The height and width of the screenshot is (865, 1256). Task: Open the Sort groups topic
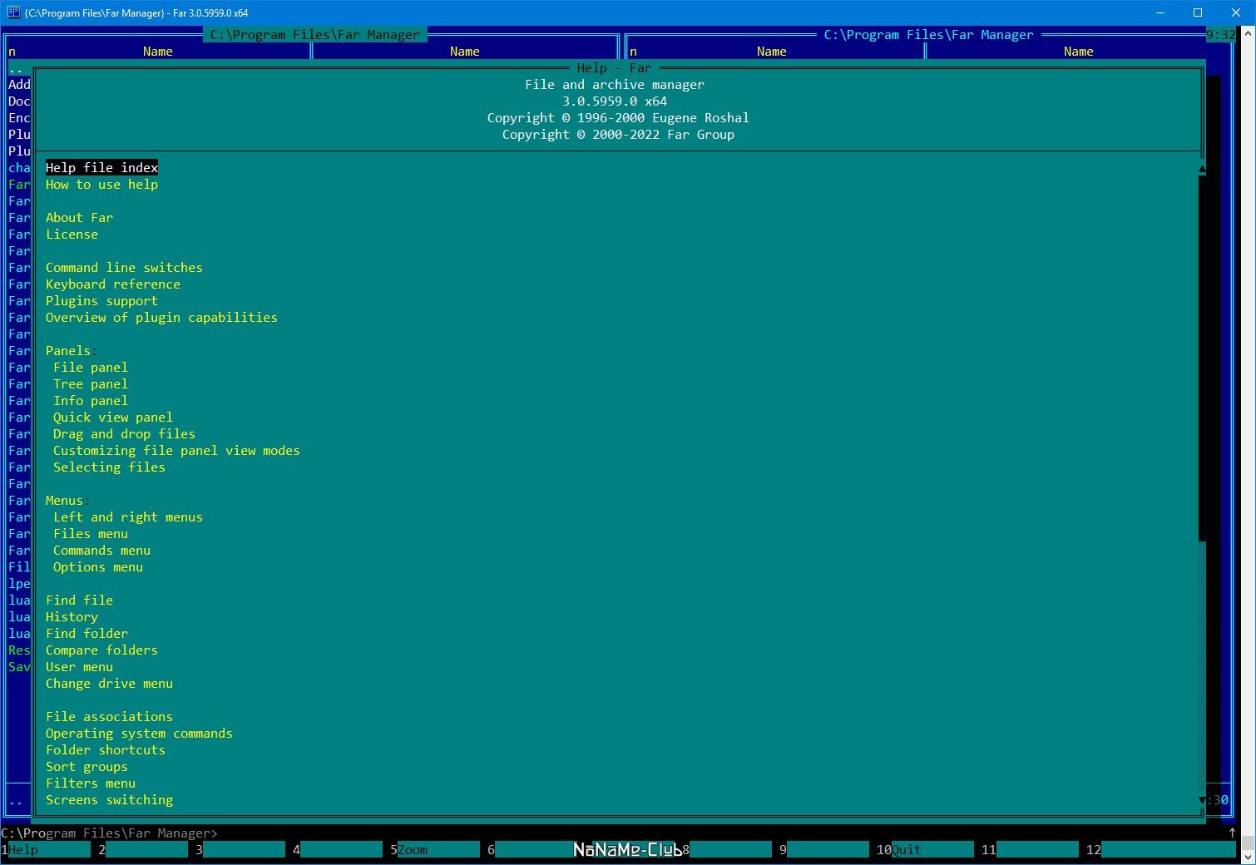(87, 767)
